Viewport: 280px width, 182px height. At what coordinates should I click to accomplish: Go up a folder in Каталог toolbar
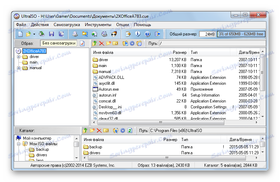tap(85, 131)
